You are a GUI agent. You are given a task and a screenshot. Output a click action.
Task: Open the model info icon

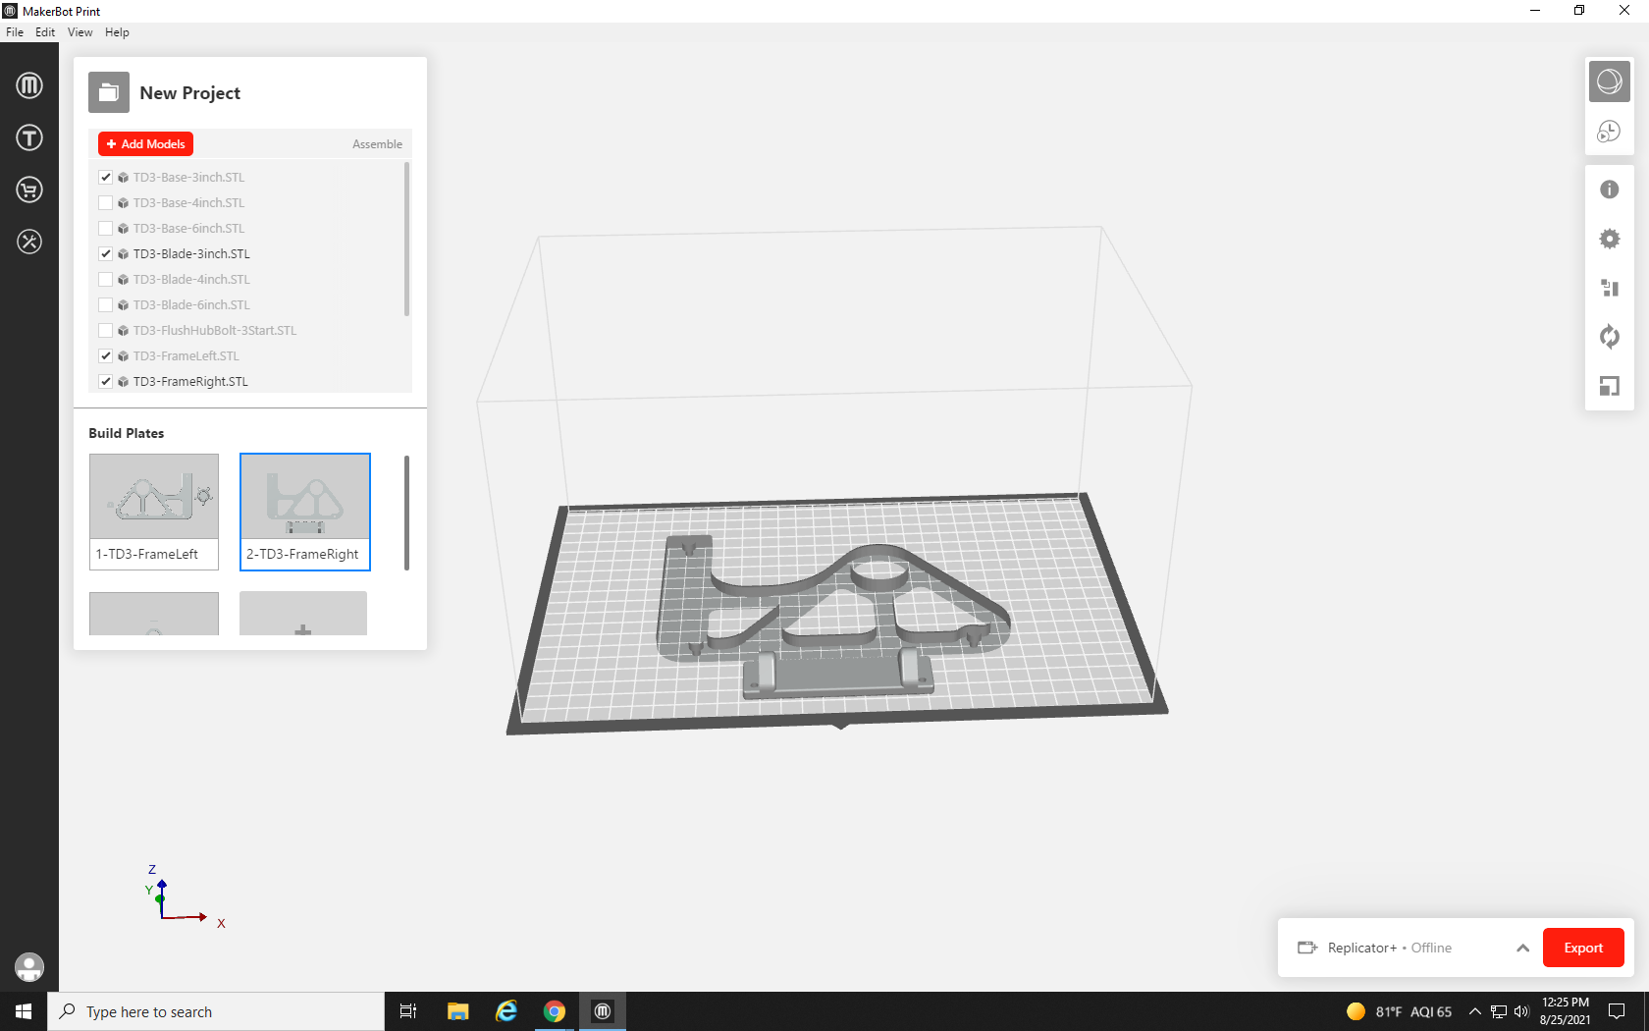pos(1610,190)
